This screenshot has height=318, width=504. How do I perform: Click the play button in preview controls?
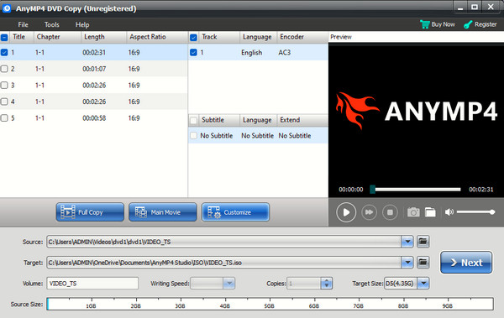(x=346, y=212)
